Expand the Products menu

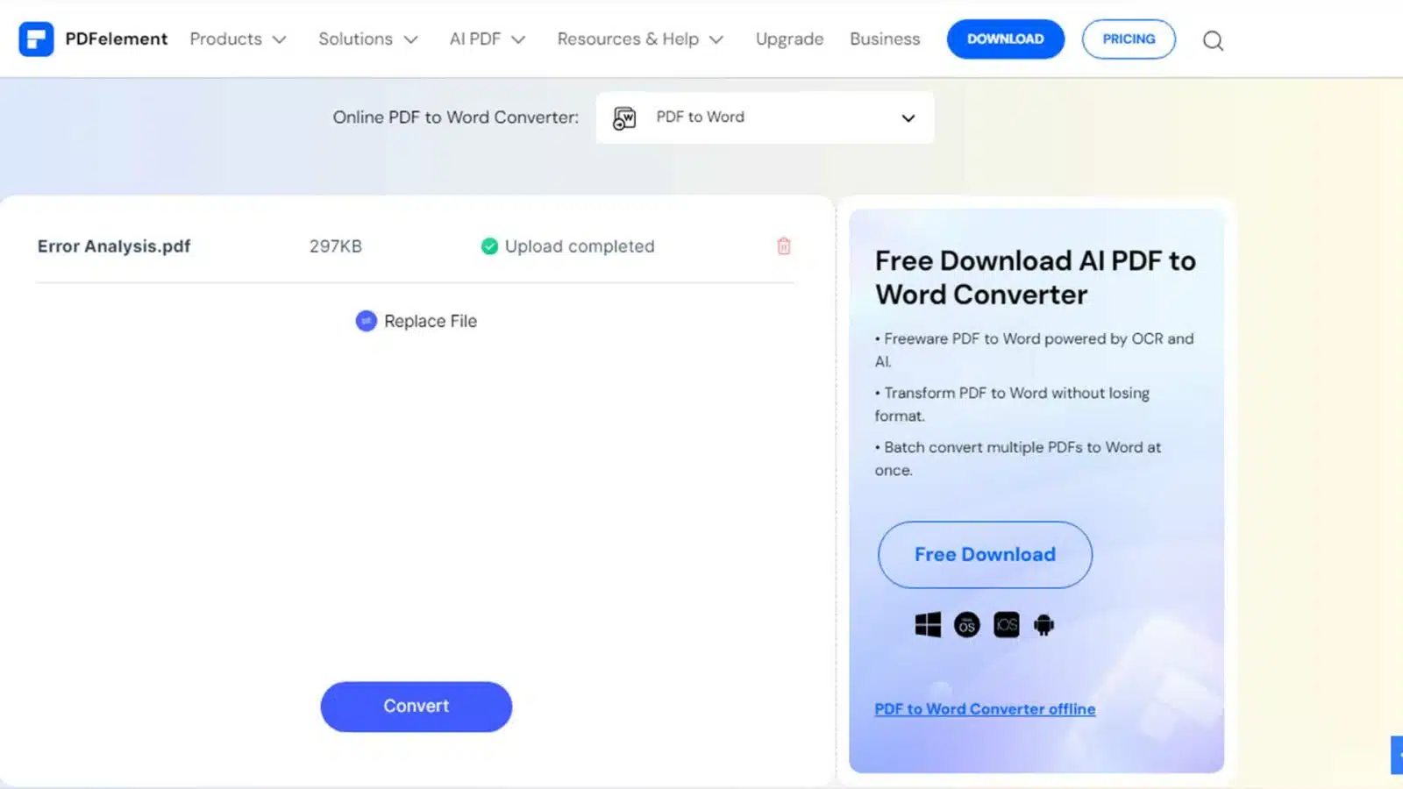coord(238,39)
